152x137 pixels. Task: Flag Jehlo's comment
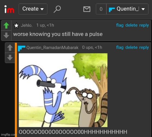pyautogui.click(x=120, y=25)
